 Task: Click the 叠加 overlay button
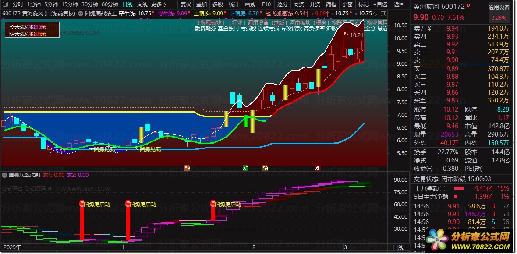point(202,4)
